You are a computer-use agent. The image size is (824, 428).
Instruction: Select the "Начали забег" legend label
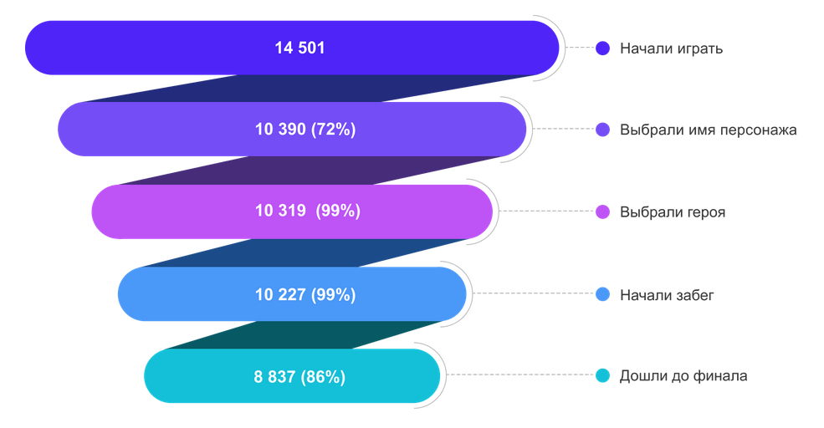pyautogui.click(x=667, y=294)
